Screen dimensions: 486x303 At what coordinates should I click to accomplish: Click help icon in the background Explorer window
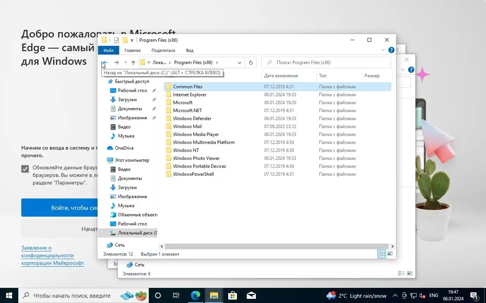point(411,70)
